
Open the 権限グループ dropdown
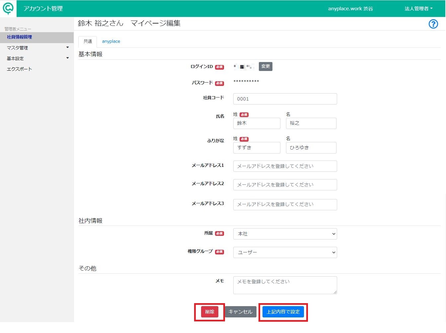click(285, 252)
